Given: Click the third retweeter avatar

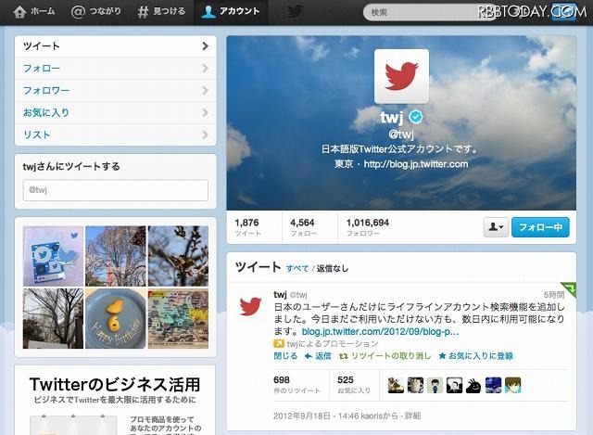Looking at the screenshot, I should 435,386.
